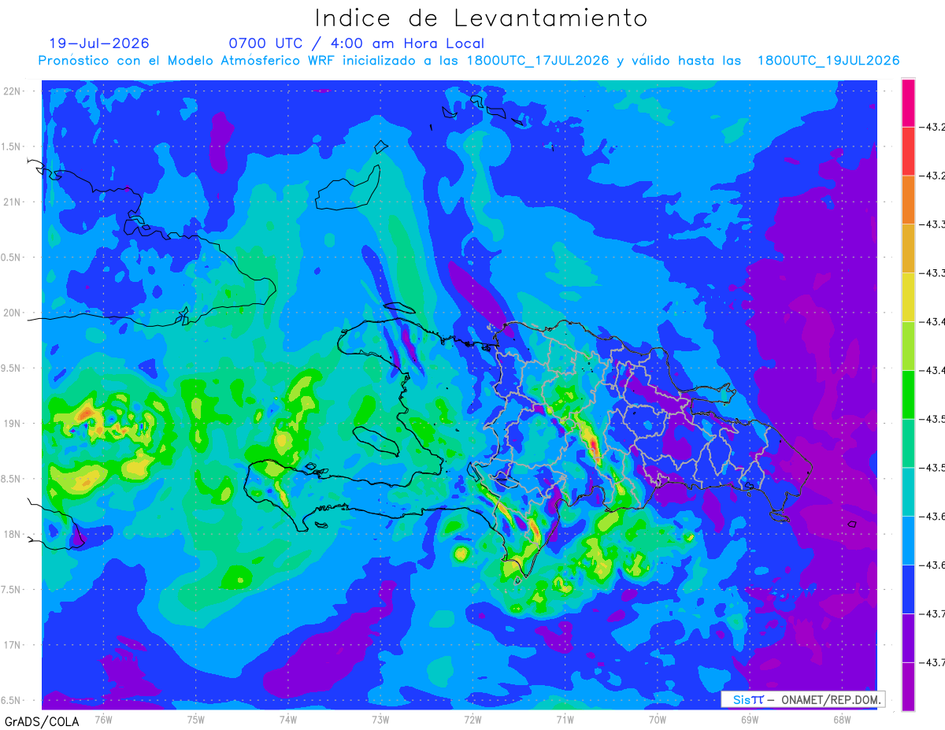Click the SisTT - ONAMET/REP.DOM. logo box
The height and width of the screenshot is (730, 945).
802,699
